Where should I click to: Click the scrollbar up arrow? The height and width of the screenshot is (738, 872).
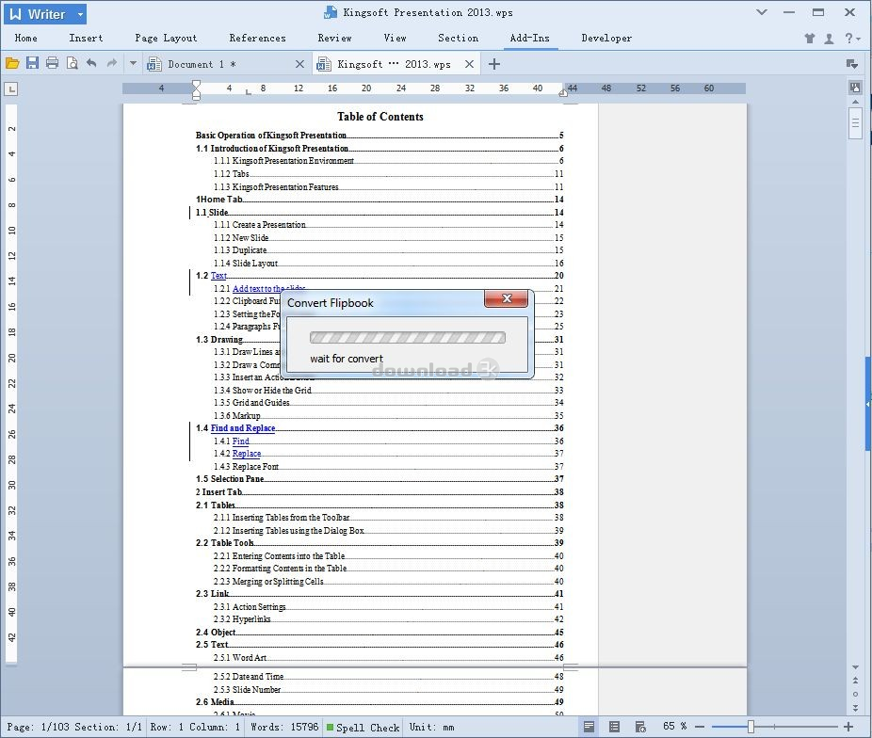click(855, 103)
